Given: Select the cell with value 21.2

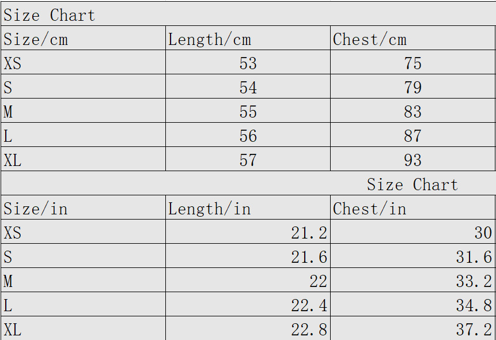Looking at the screenshot, I should (309, 232).
